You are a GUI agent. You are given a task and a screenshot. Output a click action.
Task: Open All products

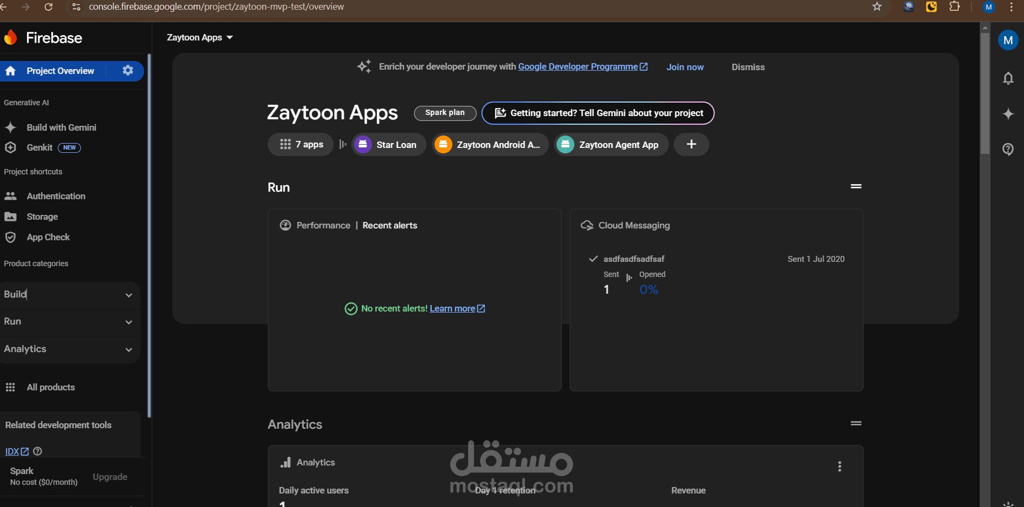click(x=51, y=387)
